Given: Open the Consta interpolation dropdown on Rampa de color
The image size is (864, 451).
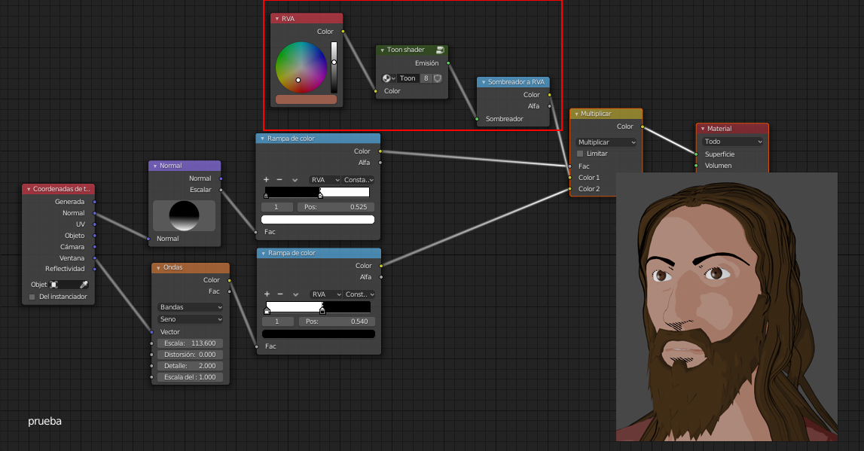Looking at the screenshot, I should coord(360,180).
